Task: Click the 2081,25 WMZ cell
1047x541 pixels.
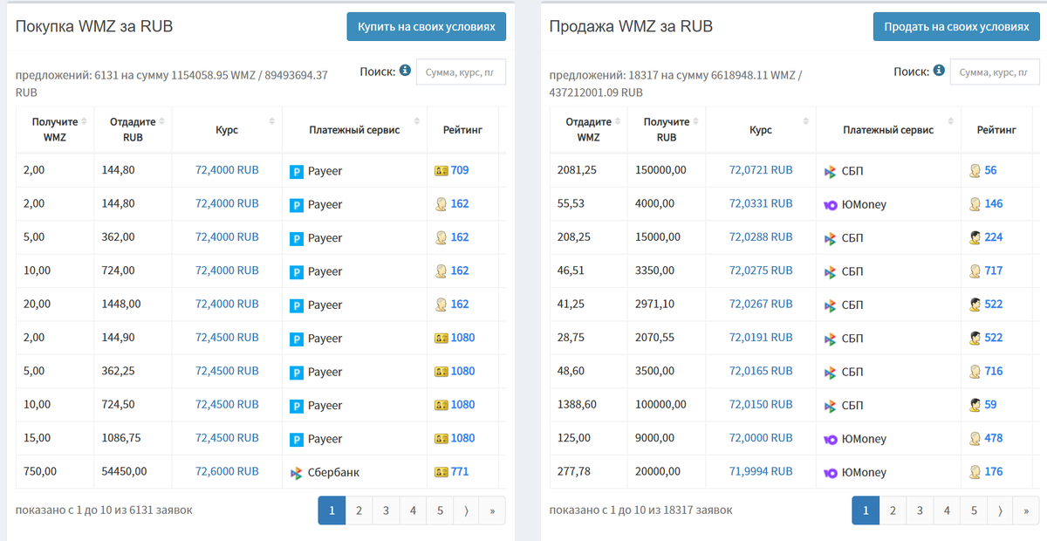Action: 589,170
